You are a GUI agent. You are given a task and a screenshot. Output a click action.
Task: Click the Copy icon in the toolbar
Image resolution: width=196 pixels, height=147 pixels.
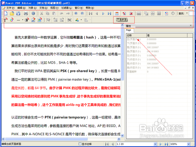47,13
